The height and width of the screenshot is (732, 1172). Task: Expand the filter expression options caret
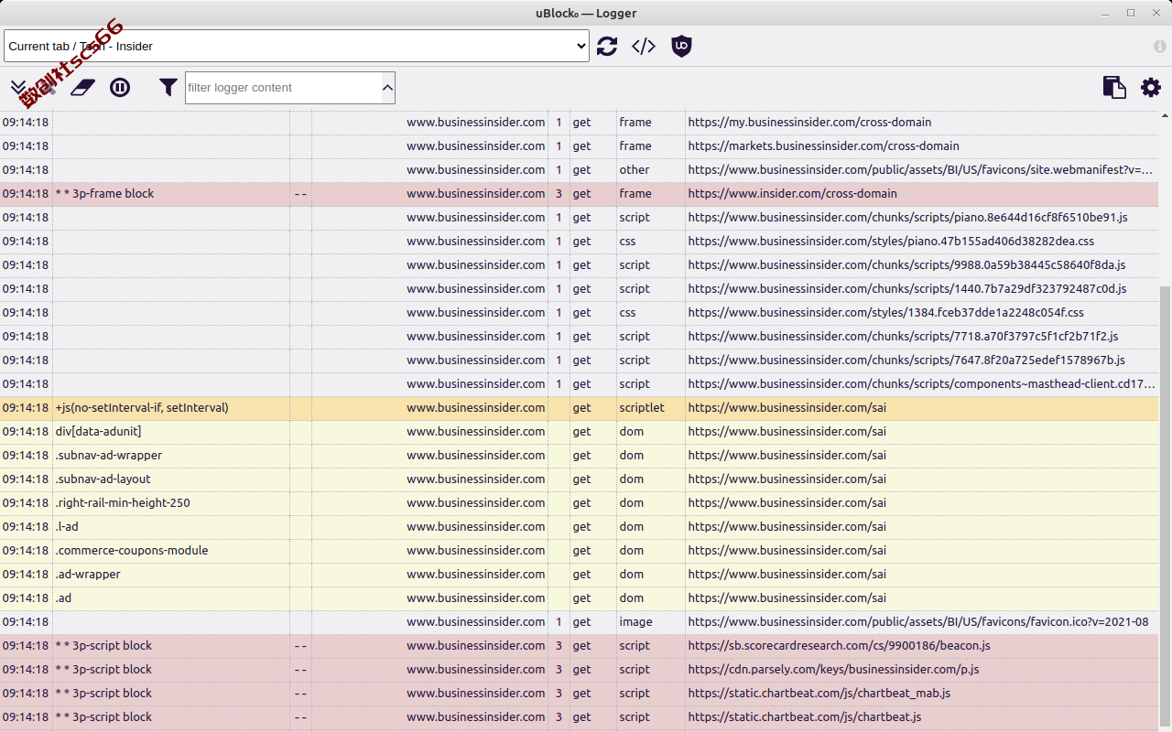pyautogui.click(x=388, y=88)
